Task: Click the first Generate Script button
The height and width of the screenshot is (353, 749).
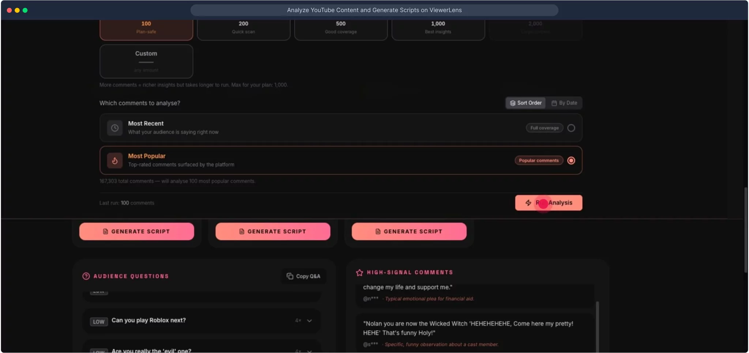Action: click(137, 232)
